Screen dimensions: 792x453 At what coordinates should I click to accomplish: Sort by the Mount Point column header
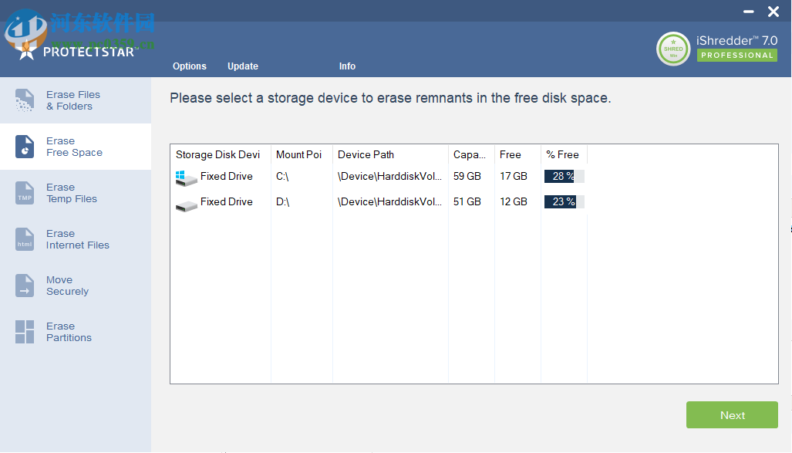(x=301, y=154)
